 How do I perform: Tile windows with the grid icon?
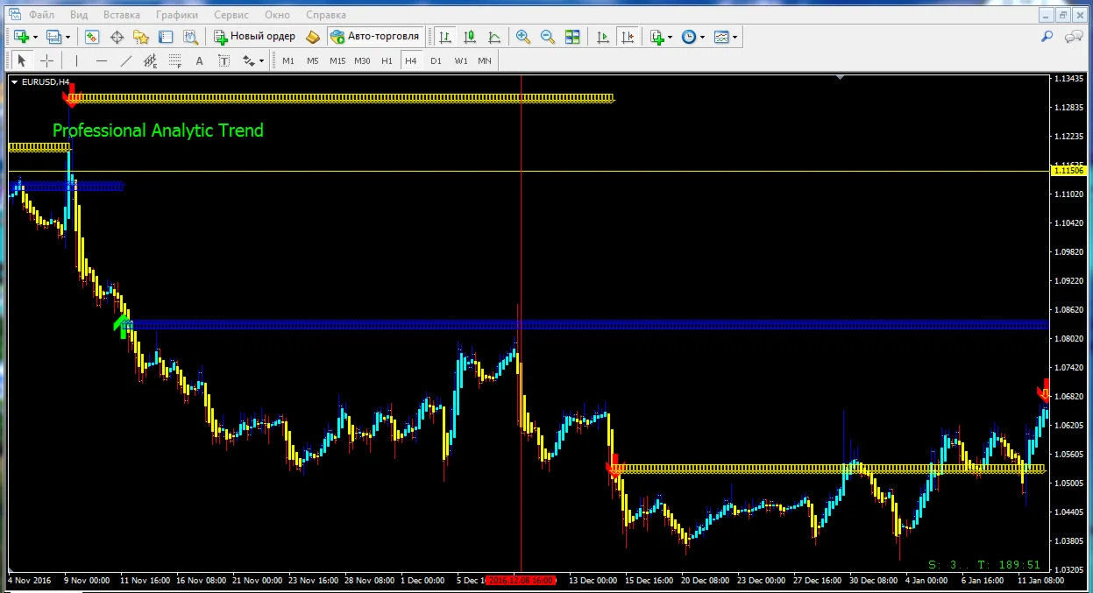[572, 37]
